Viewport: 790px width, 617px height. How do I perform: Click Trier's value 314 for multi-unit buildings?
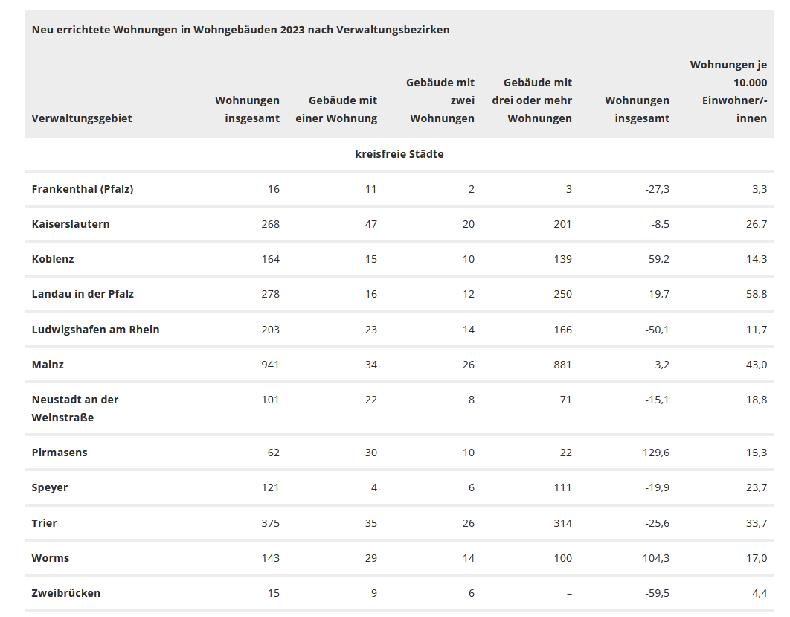(x=562, y=523)
